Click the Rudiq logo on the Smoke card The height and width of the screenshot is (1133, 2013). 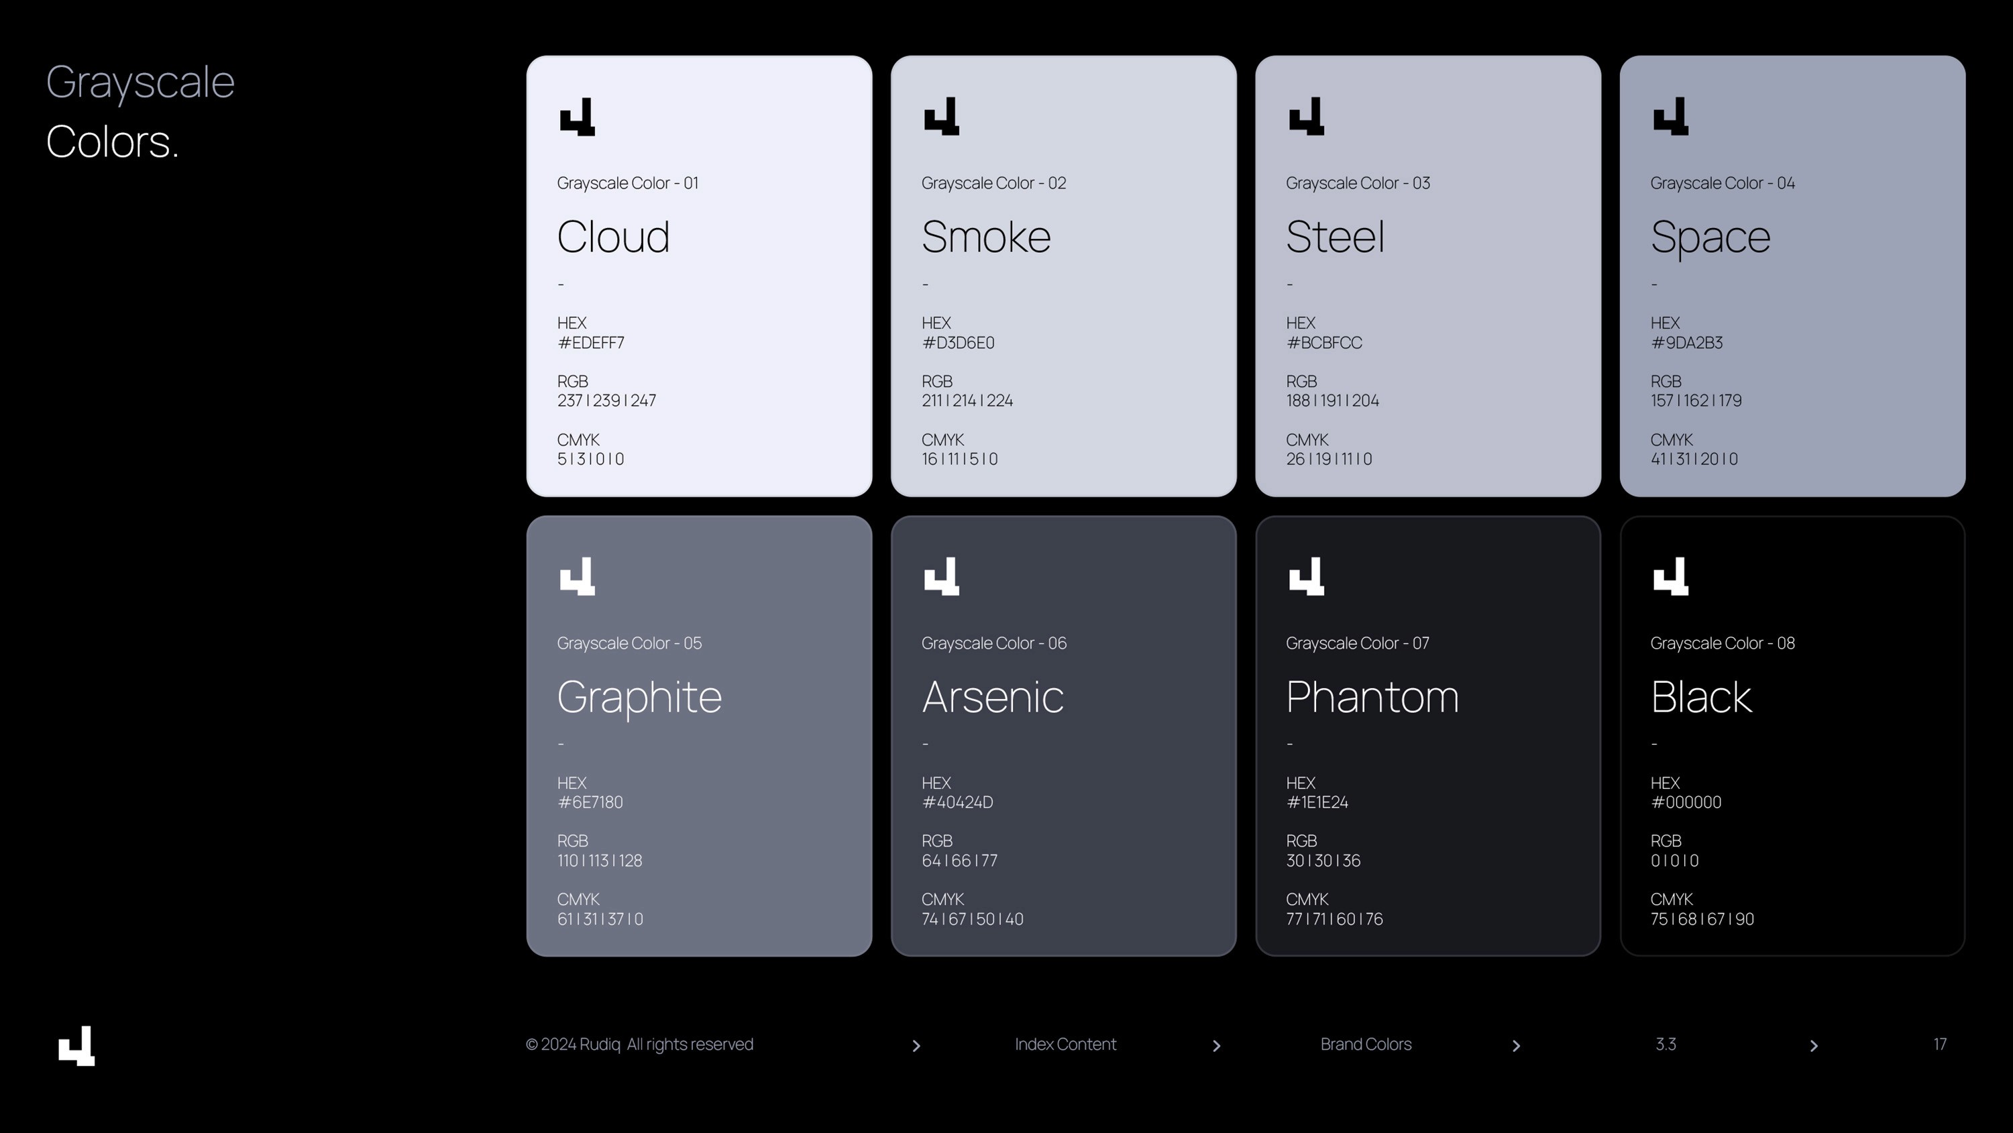point(942,117)
